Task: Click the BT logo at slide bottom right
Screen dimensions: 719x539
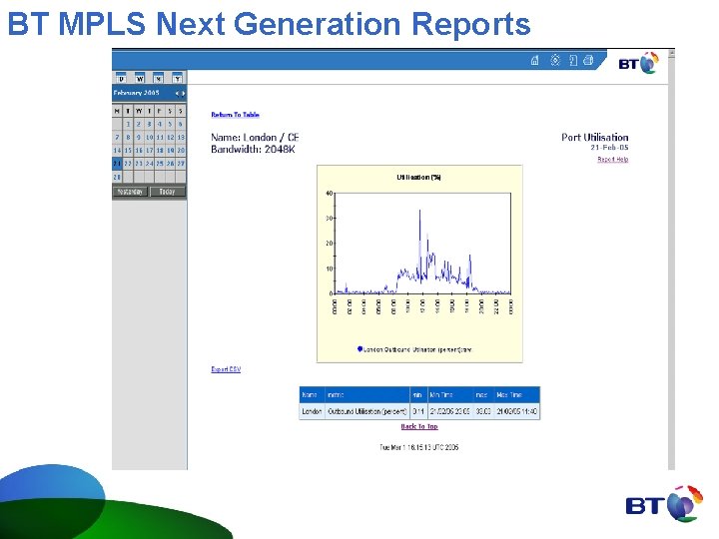Action: (664, 504)
